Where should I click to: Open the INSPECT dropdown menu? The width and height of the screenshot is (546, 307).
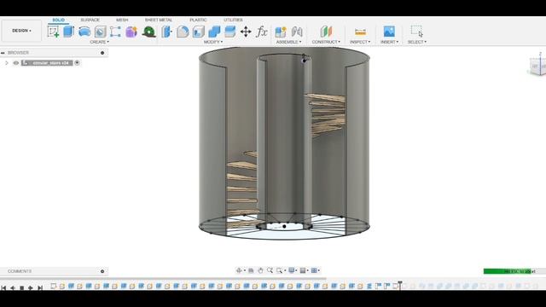point(360,42)
